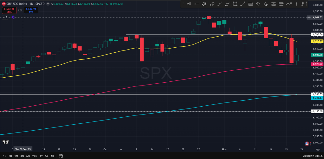Click the BUY 6,602.98 button
324x159 pixels.
point(31,10)
